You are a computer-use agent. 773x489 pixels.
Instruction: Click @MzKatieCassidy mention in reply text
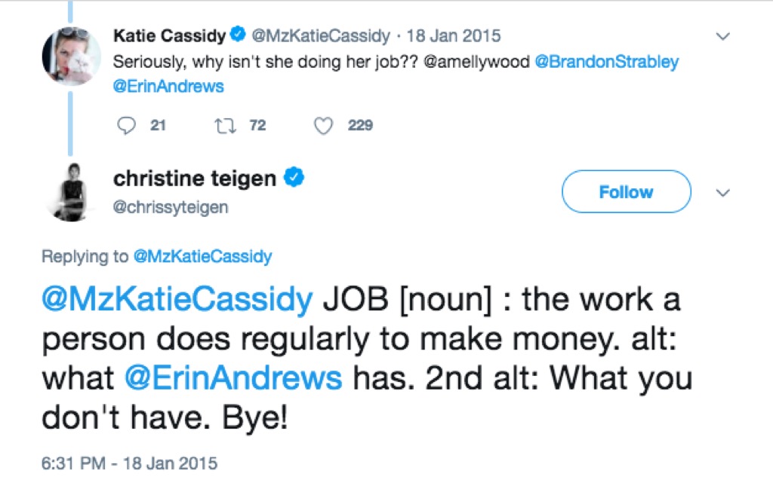pyautogui.click(x=177, y=300)
